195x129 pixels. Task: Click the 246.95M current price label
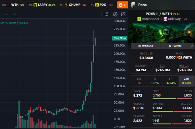coord(119,38)
